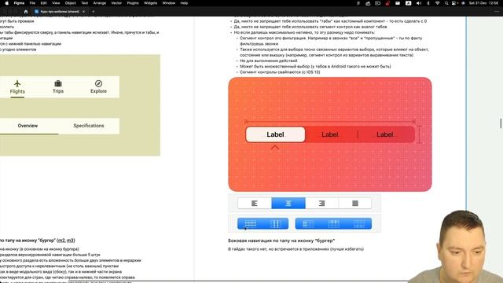Select the middle Label segment
This screenshot has height=283, width=503.
point(330,134)
